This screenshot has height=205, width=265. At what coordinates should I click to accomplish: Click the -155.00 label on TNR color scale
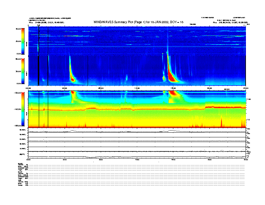point(17,126)
